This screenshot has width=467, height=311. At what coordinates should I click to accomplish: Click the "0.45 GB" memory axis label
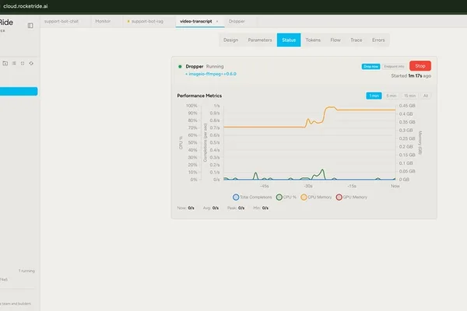tap(407, 106)
